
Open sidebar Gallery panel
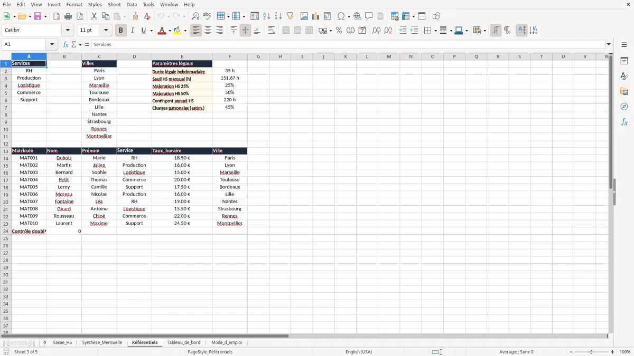(624, 91)
